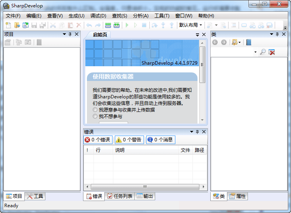Click the class search magnifier icon

tap(263, 52)
